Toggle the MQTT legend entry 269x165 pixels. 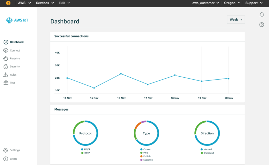85,149
